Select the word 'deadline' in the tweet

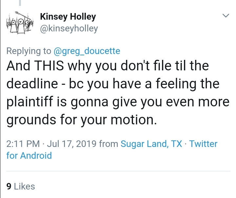[32, 84]
